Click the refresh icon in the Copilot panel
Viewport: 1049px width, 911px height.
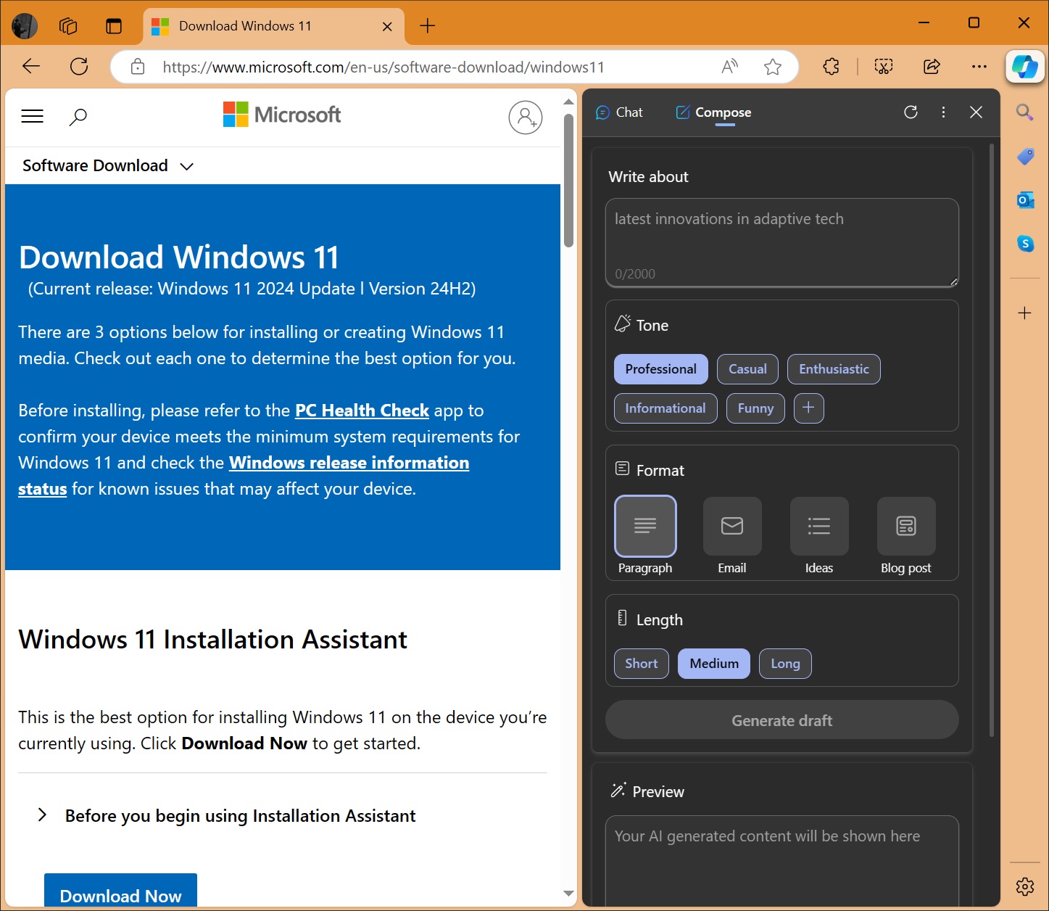pyautogui.click(x=911, y=112)
